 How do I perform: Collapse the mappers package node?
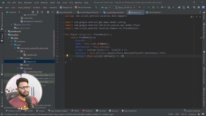[18, 58]
